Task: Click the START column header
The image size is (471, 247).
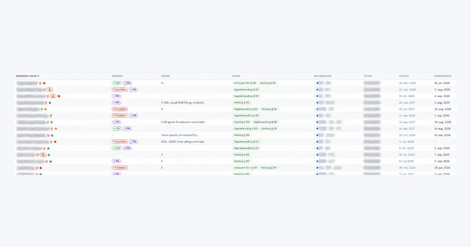Action: coord(368,76)
